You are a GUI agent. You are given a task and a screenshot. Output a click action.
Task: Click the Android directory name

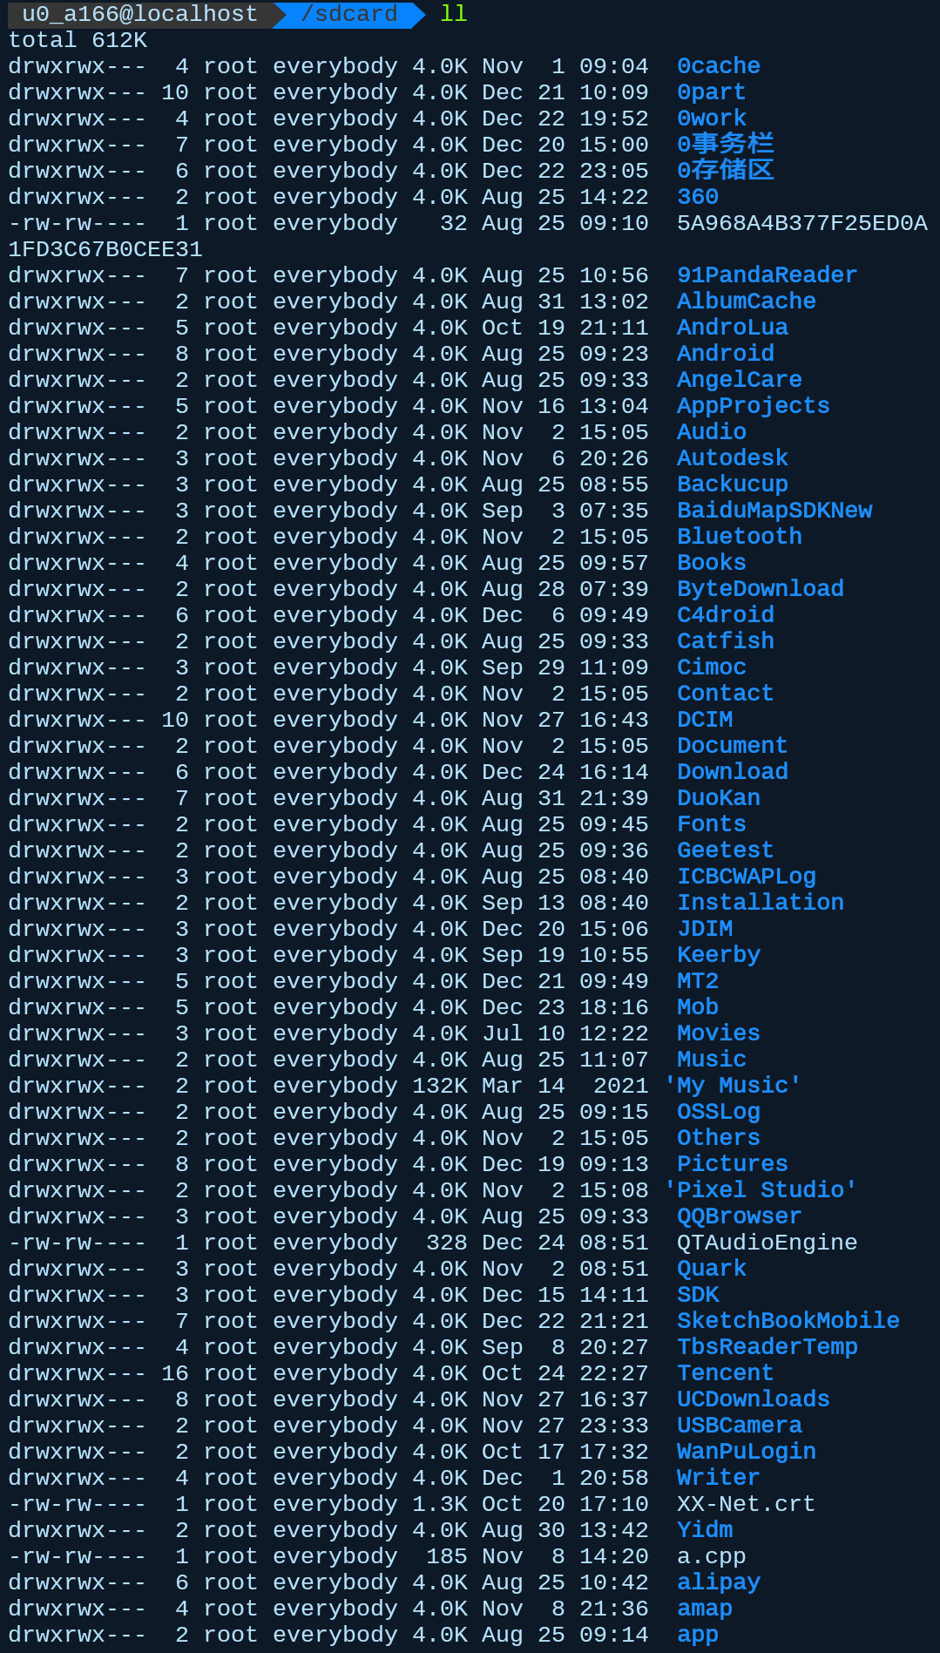coord(725,354)
